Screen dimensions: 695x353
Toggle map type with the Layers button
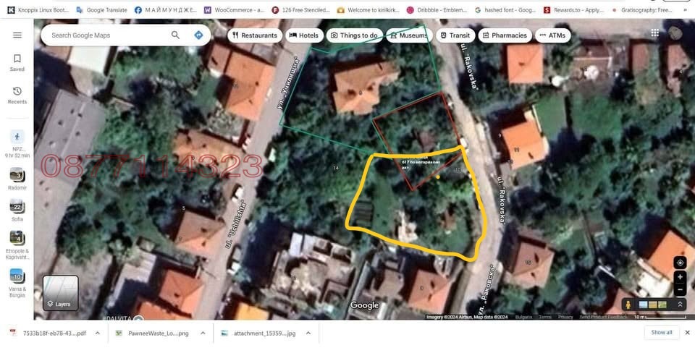pyautogui.click(x=60, y=293)
